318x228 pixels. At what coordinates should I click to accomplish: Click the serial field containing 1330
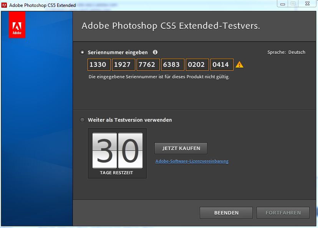pos(99,64)
